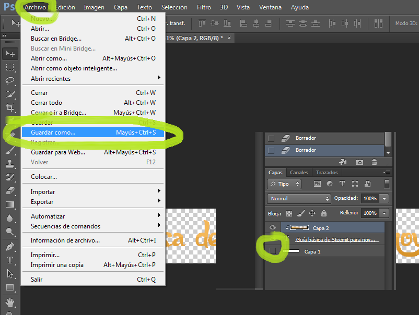The height and width of the screenshot is (315, 419).
Task: Select the Brush tool
Action: (x=10, y=150)
